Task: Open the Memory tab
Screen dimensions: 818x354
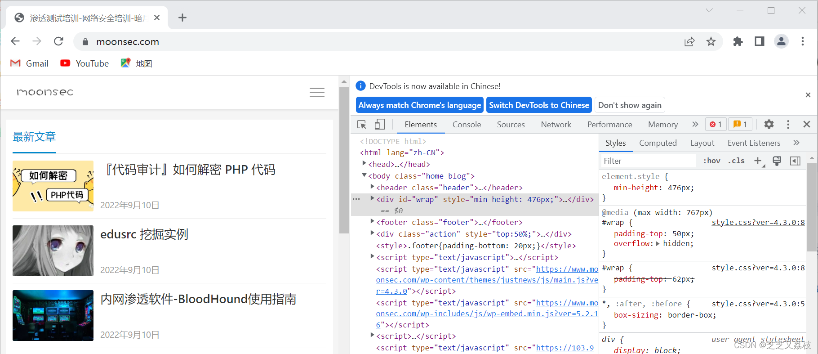Action: pos(662,125)
